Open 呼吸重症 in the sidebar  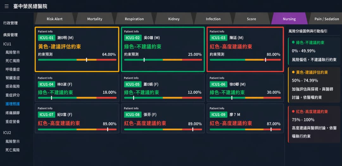coord(13,69)
